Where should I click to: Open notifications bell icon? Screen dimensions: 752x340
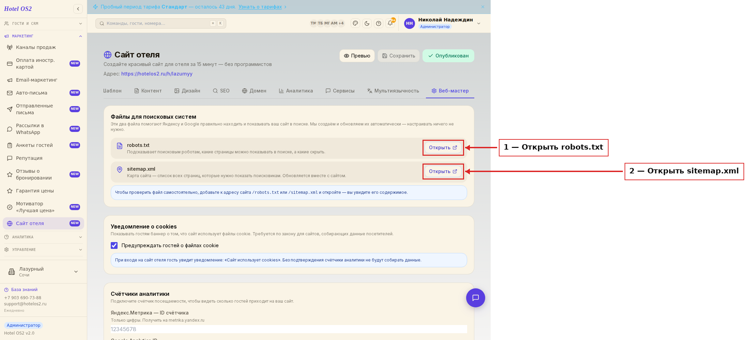390,23
